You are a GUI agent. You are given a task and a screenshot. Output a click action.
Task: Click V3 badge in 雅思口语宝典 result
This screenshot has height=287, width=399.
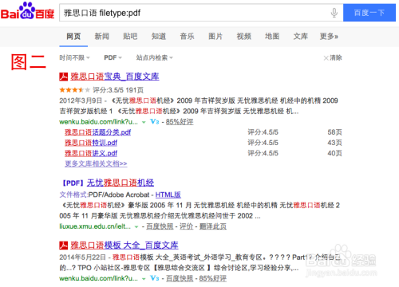pos(155,122)
